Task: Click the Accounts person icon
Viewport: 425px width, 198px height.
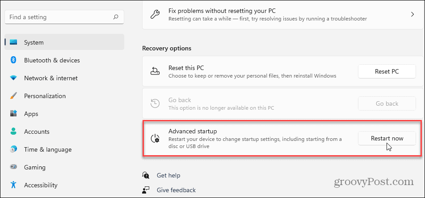Action: coord(13,132)
